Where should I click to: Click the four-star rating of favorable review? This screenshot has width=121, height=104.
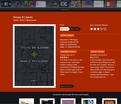[x=64, y=57]
